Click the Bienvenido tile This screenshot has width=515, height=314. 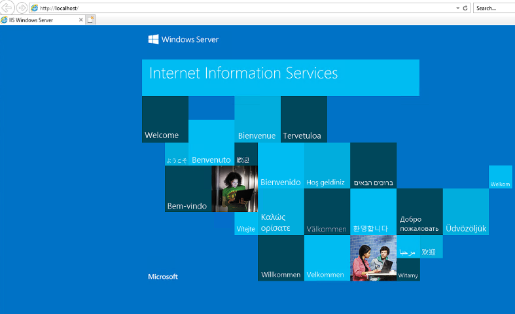point(281,166)
